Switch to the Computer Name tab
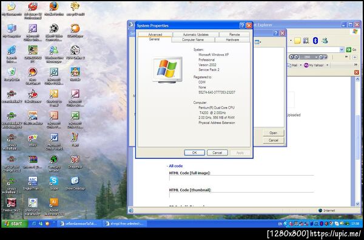Screen dimensions: 364x240 [x=193, y=39]
